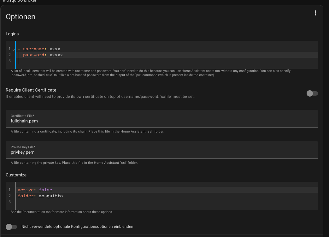Place cursor on the password key in Logins
This screenshot has height=237, width=329.
pos(33,55)
